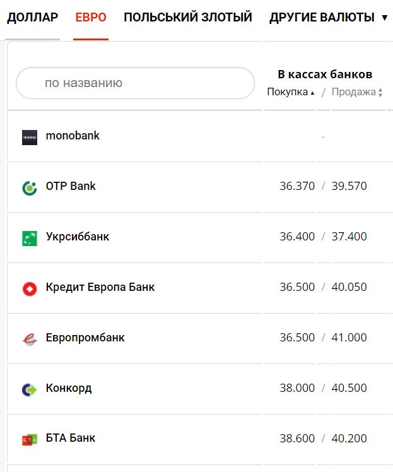Open the Кредит Европа Банк link
Image resolution: width=393 pixels, height=472 pixels.
pyautogui.click(x=100, y=287)
